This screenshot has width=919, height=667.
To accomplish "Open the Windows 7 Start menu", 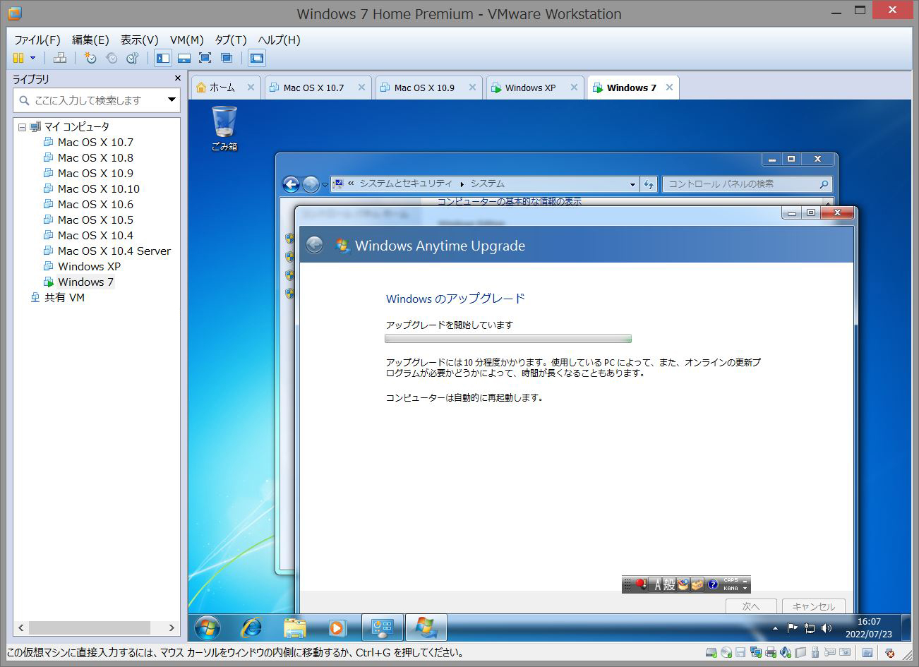I will click(207, 627).
